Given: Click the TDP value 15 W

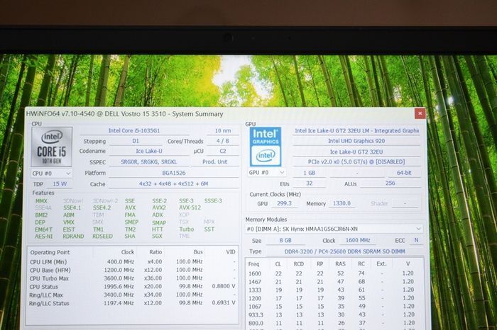Looking at the screenshot, I should tap(60, 184).
